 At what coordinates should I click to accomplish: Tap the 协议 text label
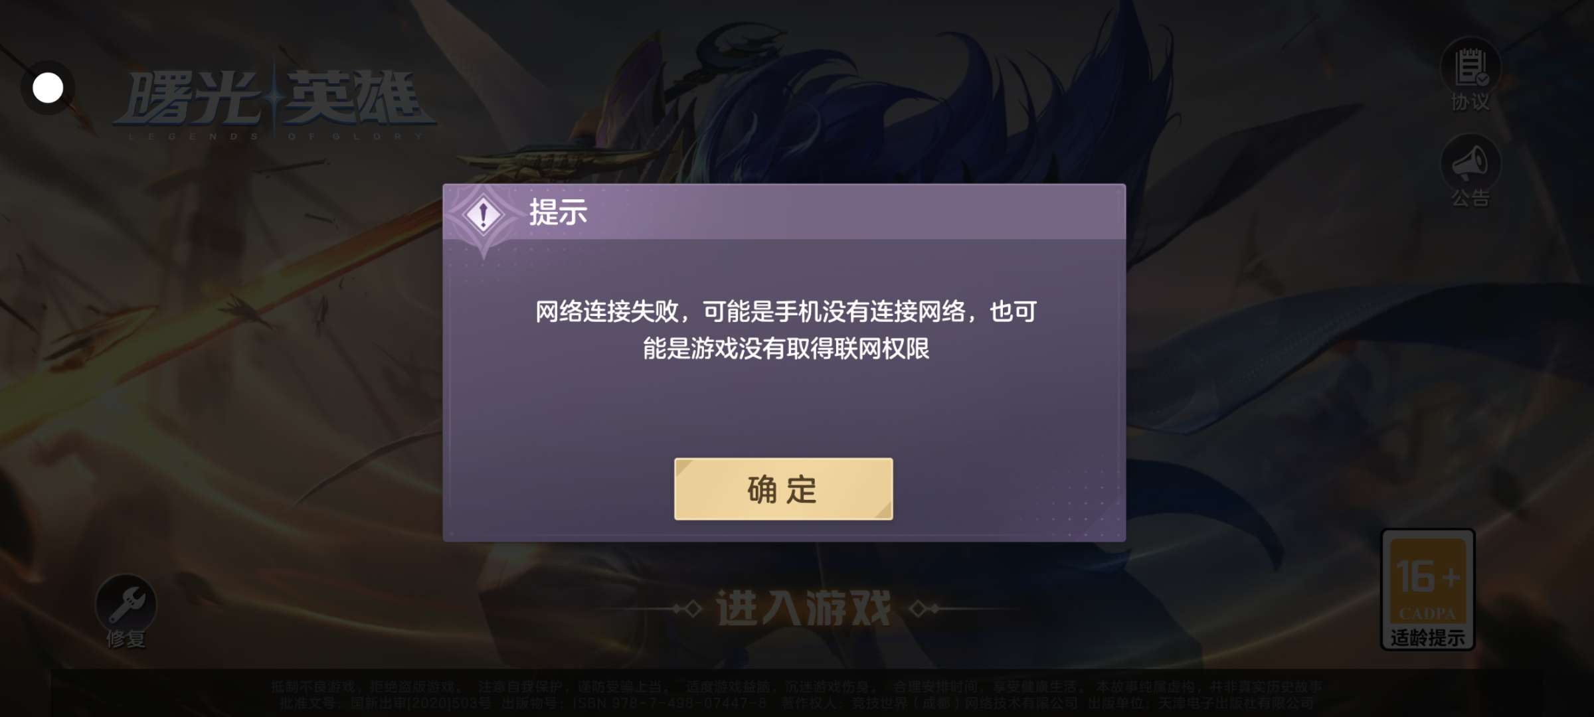(x=1470, y=102)
